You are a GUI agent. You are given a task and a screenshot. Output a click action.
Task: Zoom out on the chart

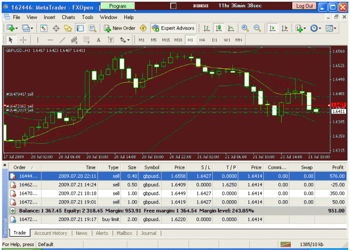coord(257,29)
